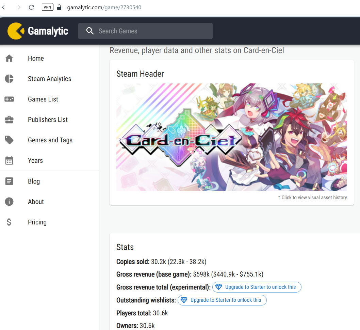Click the Pricing dollar sign icon
The image size is (360, 330).
(9, 222)
